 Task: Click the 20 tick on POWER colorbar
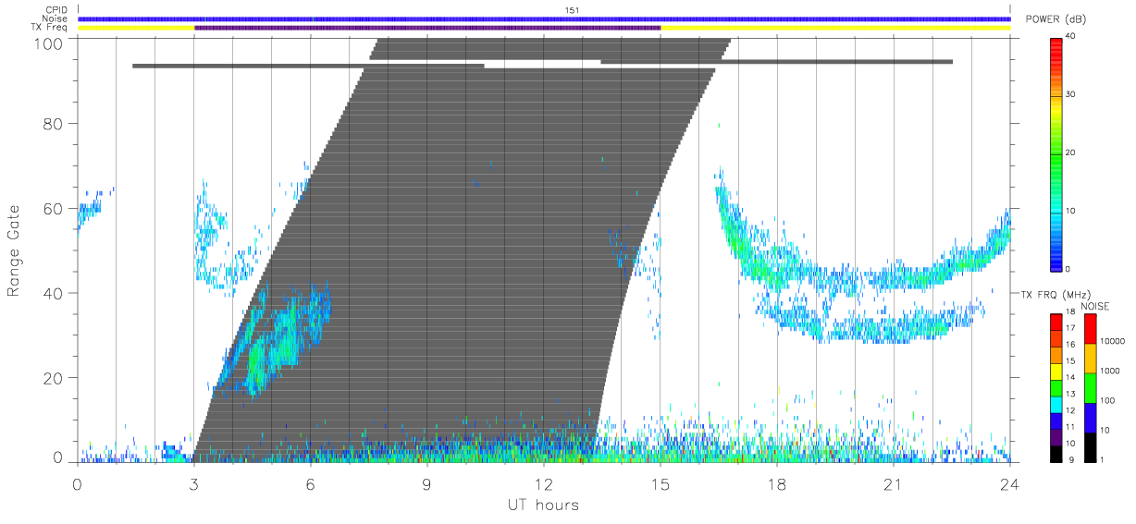click(1070, 153)
